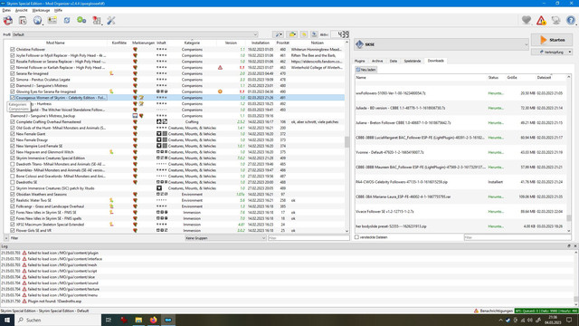Open the SKSE executable dropdown
579x326 pixels.
(442, 44)
